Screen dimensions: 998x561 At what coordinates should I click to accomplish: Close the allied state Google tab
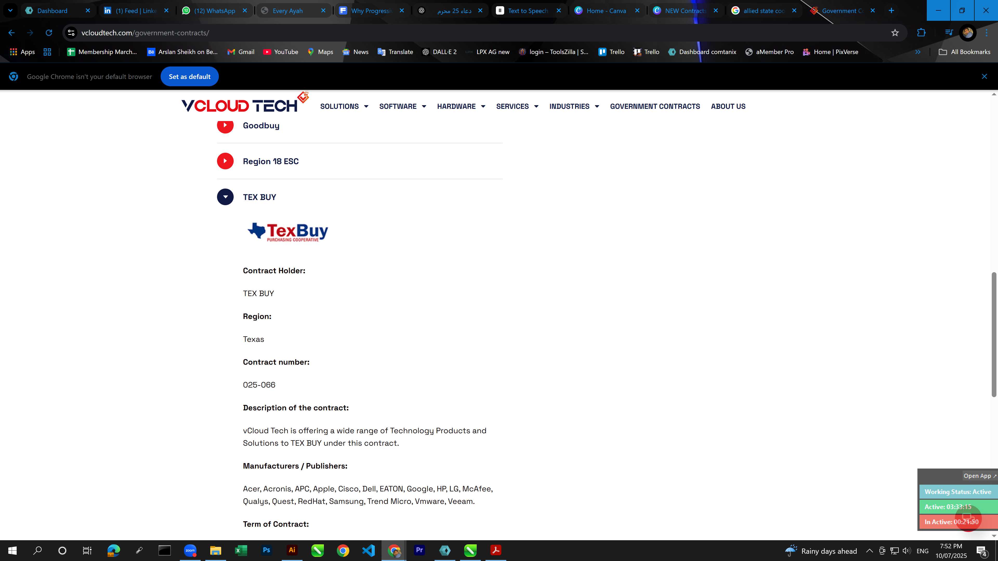tap(794, 10)
